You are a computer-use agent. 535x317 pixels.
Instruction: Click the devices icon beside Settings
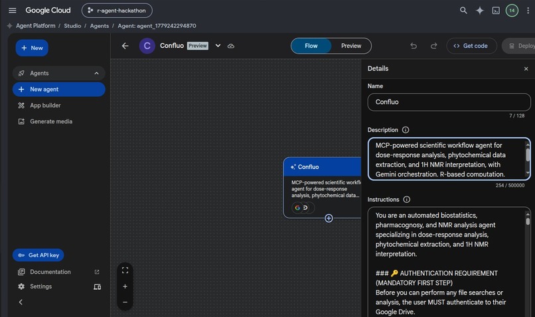pyautogui.click(x=97, y=286)
